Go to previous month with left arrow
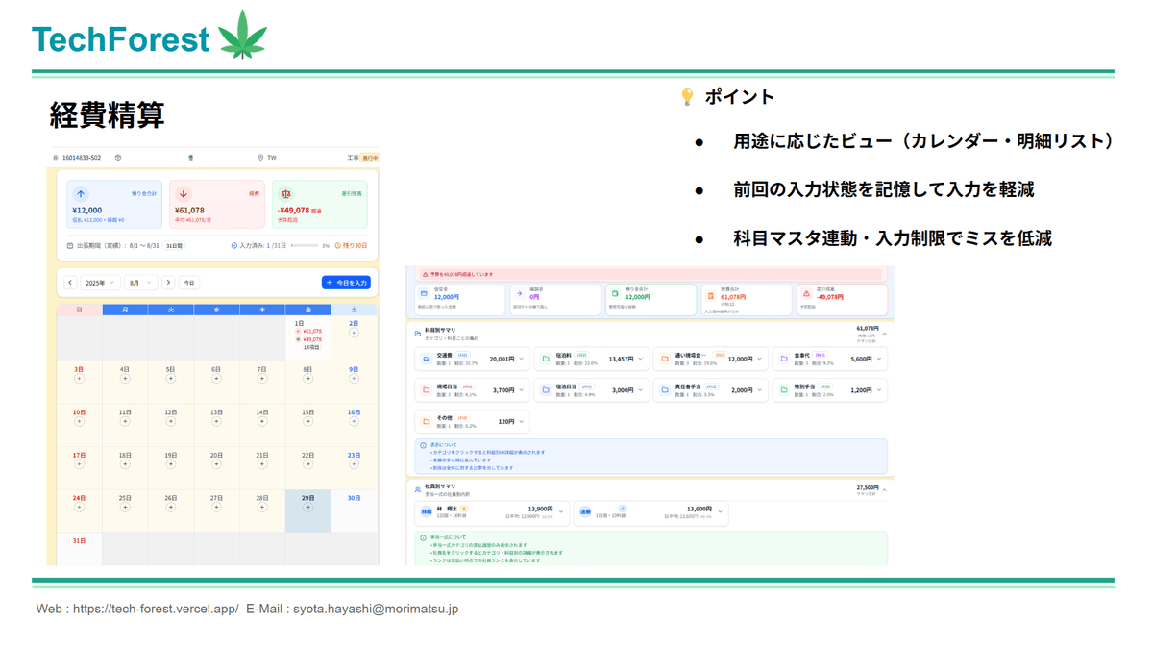 pos(70,283)
